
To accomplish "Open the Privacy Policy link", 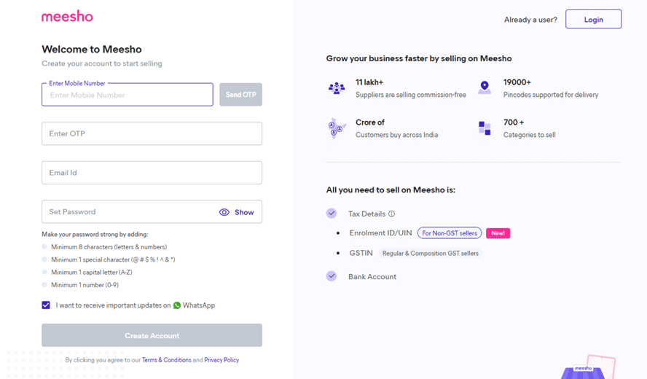I will point(221,360).
